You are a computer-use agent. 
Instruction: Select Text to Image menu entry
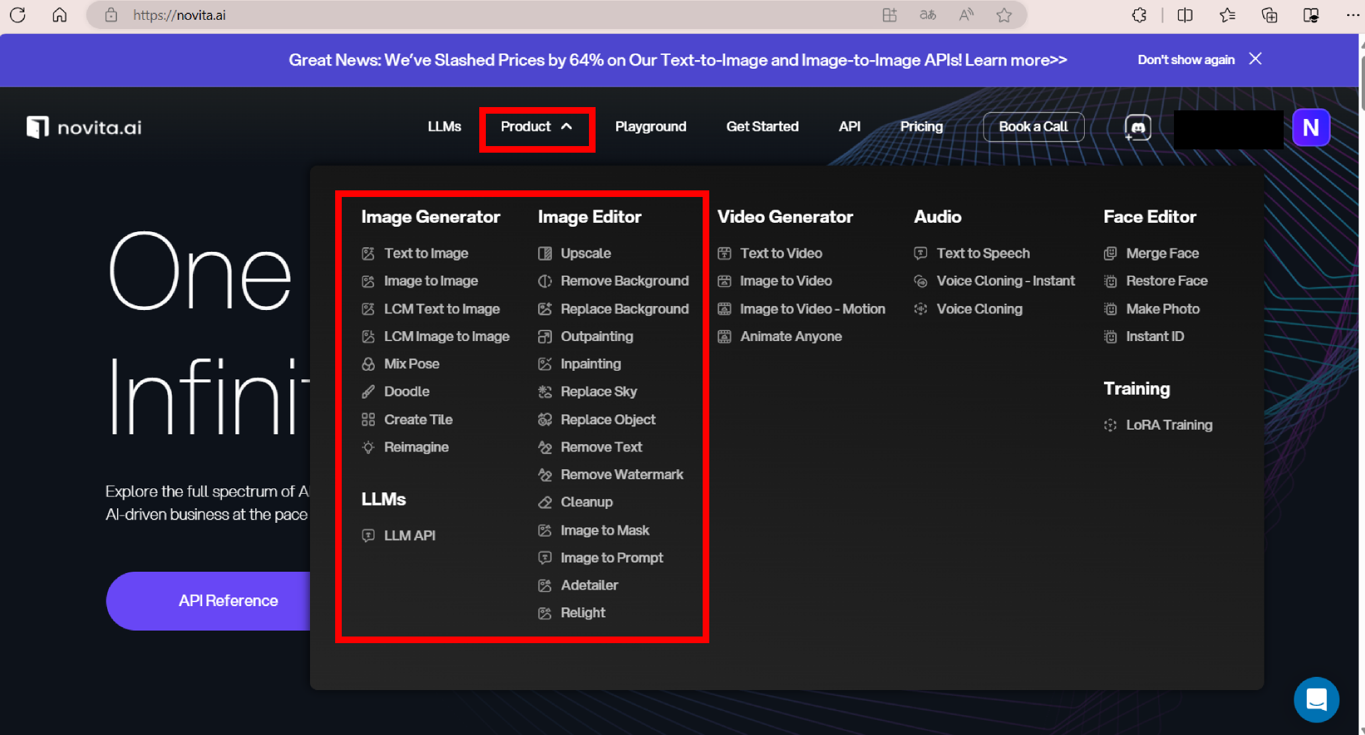(426, 253)
